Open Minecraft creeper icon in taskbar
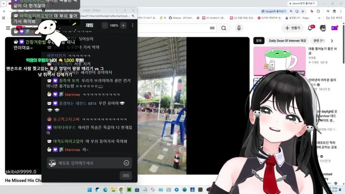This screenshot has height=194, width=345. point(129,190)
